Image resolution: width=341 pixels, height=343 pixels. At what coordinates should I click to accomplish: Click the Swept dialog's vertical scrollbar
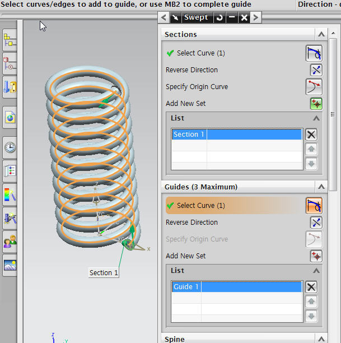click(x=334, y=112)
